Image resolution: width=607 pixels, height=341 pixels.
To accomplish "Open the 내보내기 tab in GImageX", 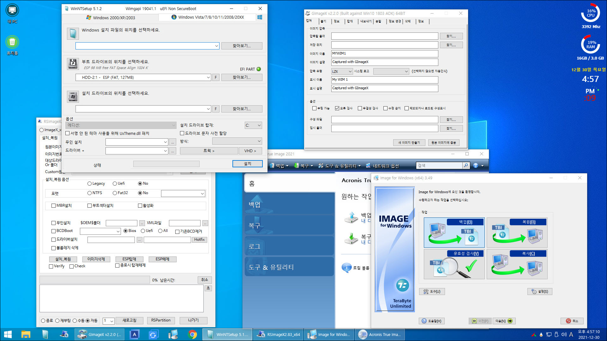I will point(366,21).
